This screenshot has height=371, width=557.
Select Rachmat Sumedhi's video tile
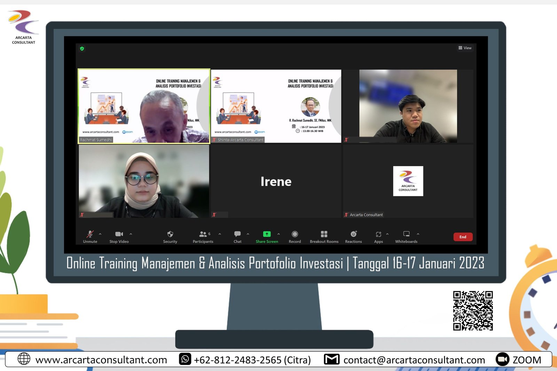click(144, 106)
